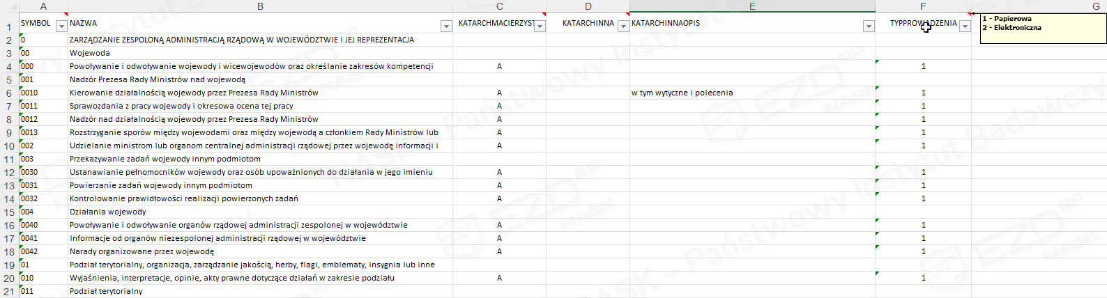The width and height of the screenshot is (1107, 298).
Task: Click the "Działania wojewody" cell
Action: click(x=108, y=212)
